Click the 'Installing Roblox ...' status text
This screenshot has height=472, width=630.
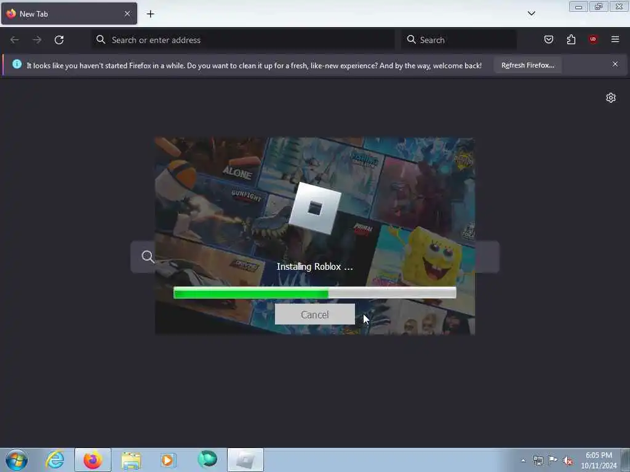314,267
